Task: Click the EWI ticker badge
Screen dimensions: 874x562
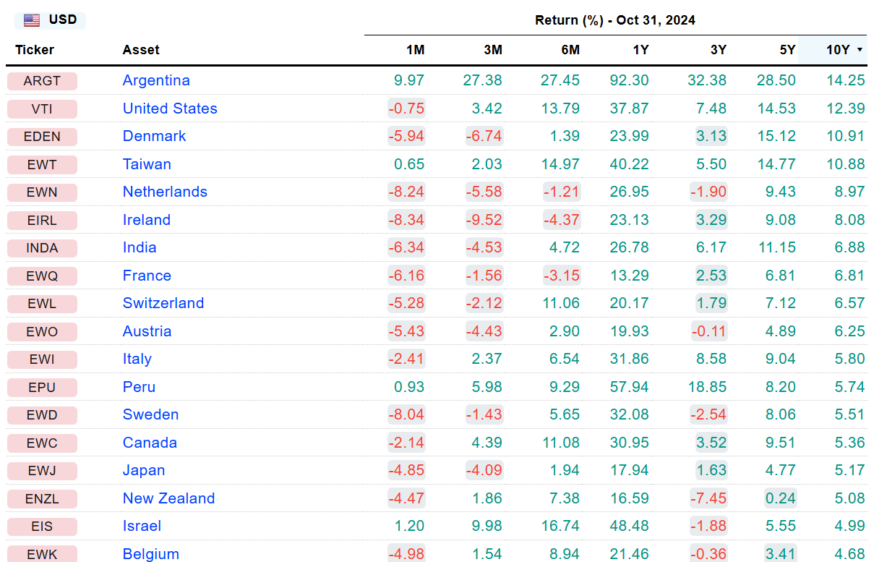Action: [42, 359]
